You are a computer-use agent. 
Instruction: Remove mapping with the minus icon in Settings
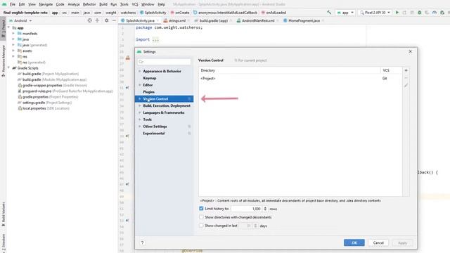[406, 78]
